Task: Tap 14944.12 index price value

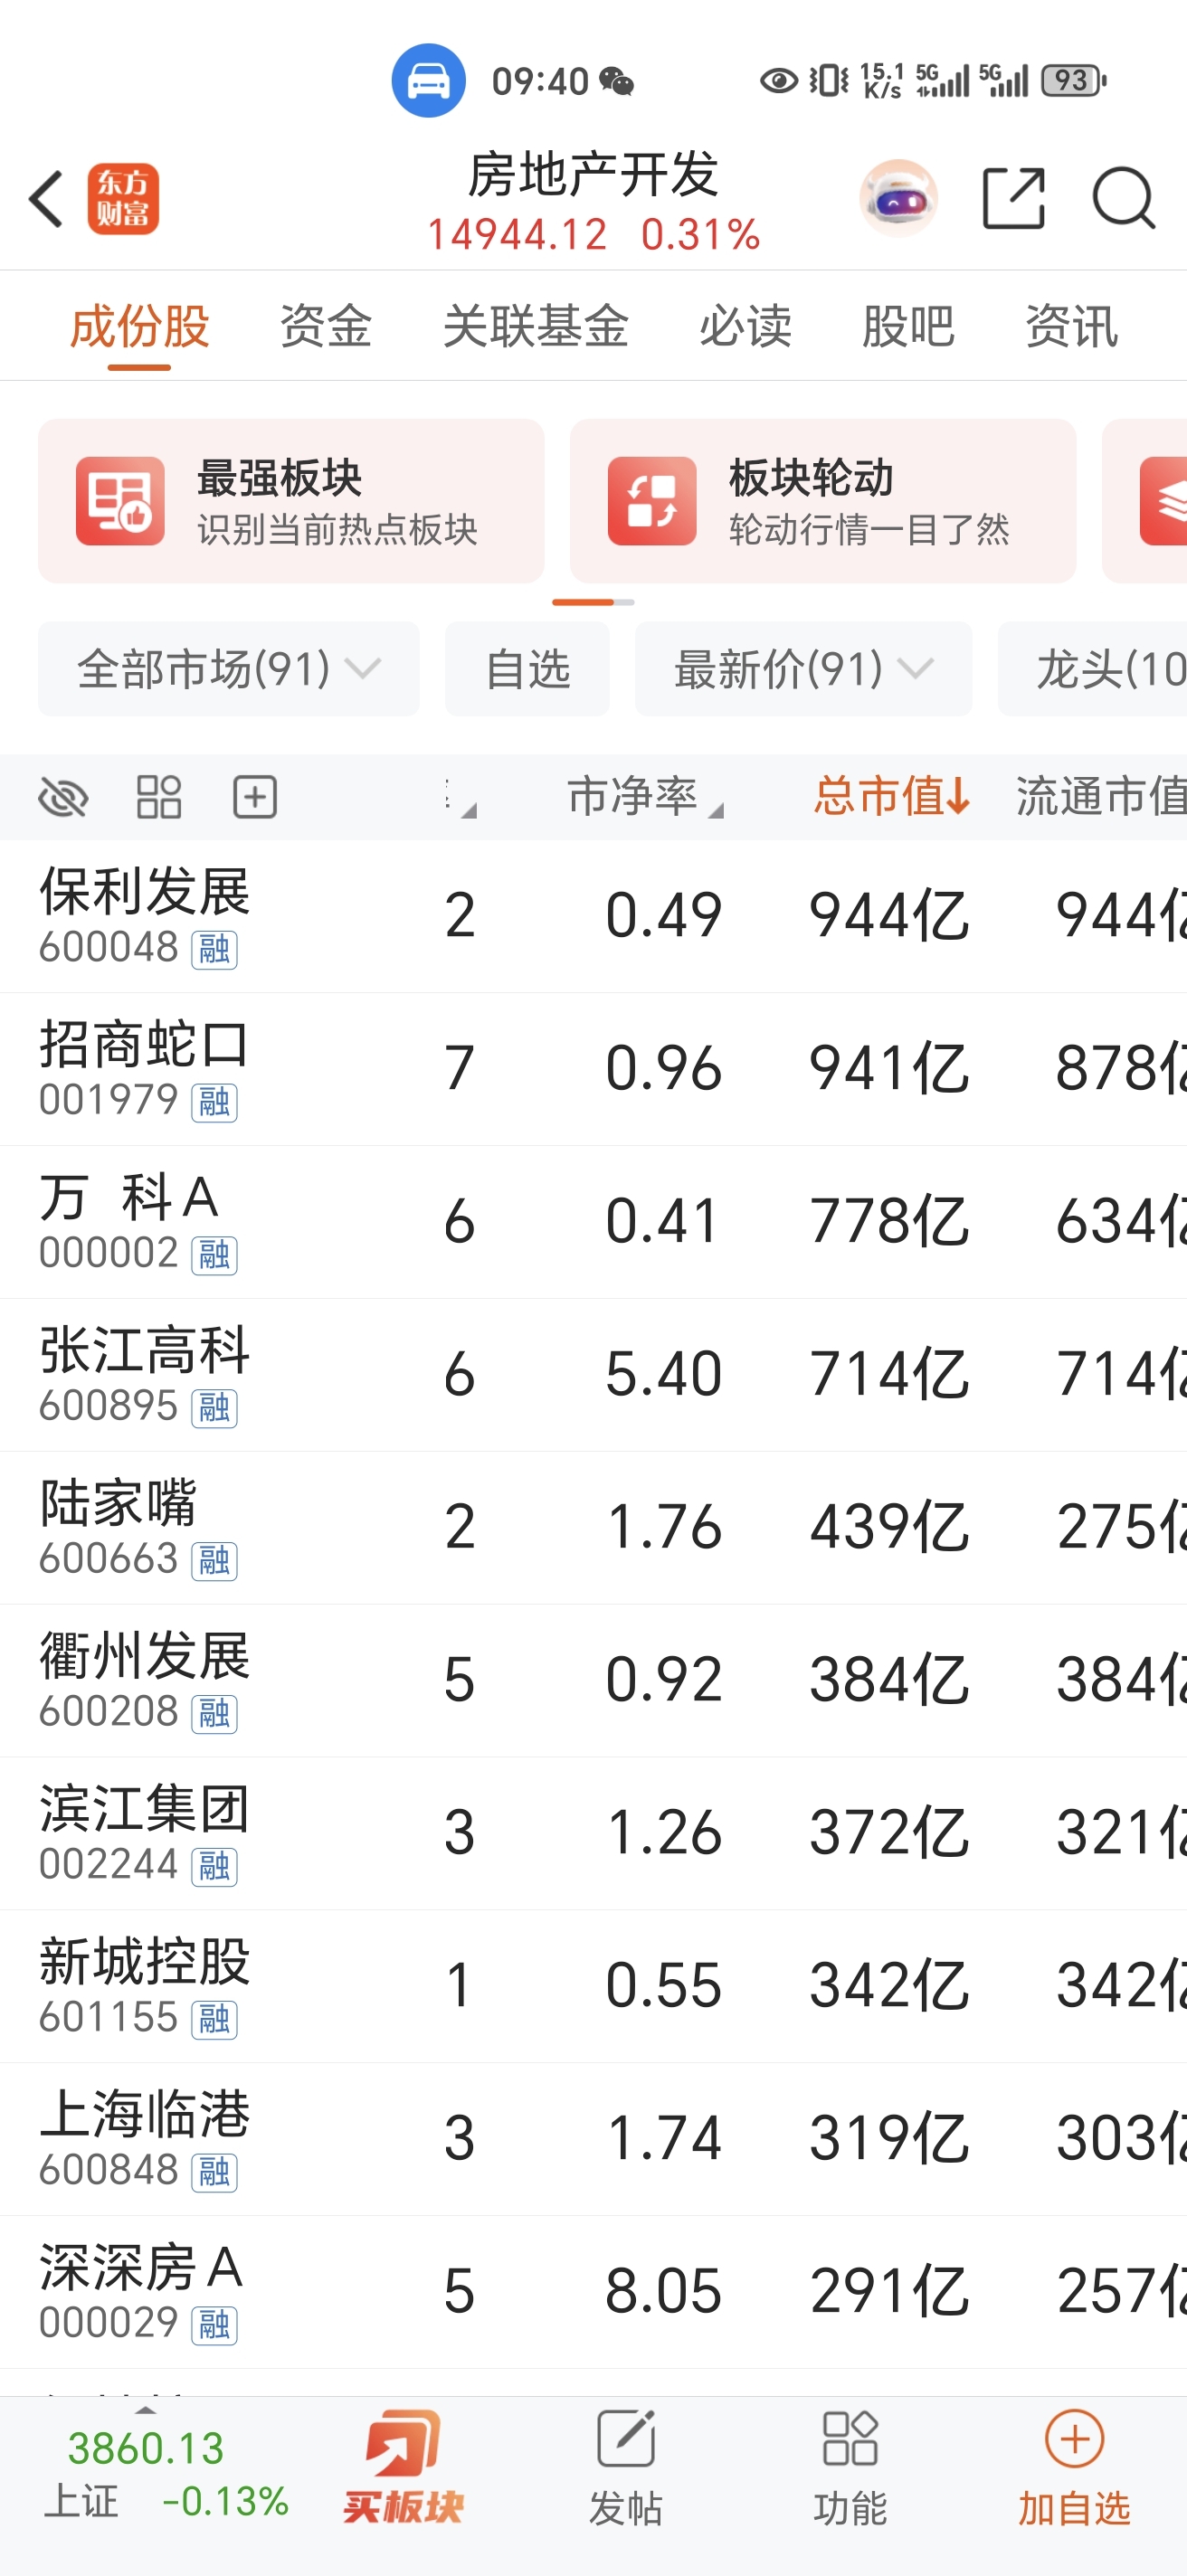Action: pyautogui.click(x=517, y=235)
